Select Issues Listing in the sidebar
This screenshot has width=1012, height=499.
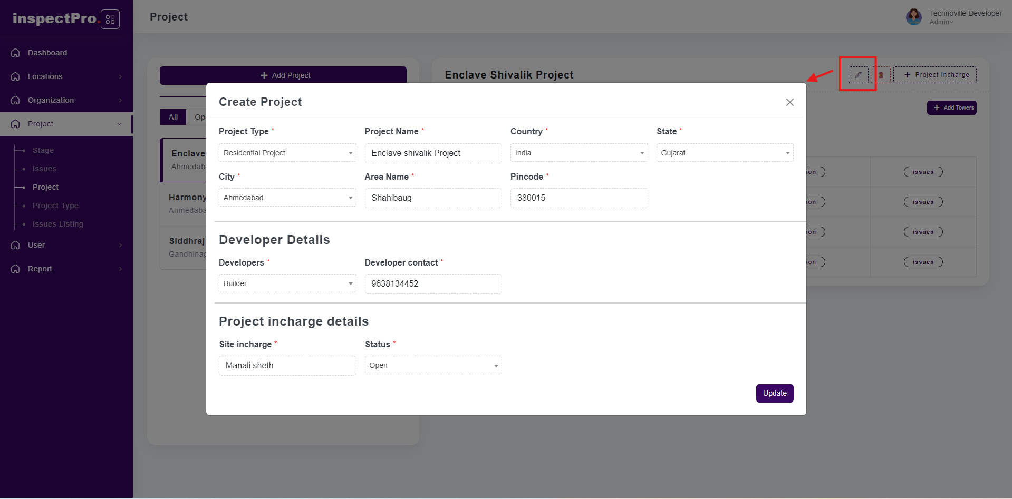(57, 224)
